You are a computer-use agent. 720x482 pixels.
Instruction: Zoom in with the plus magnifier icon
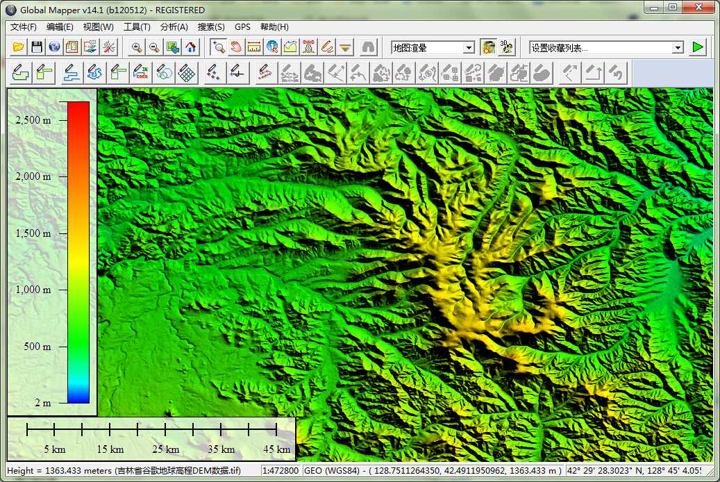pos(136,47)
